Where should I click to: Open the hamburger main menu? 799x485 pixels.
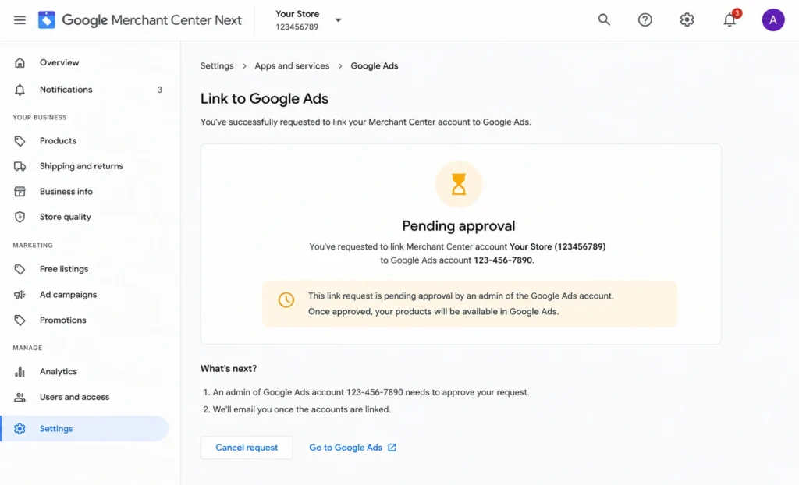point(20,19)
